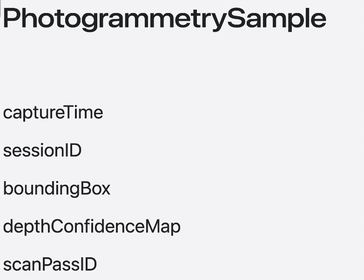The height and width of the screenshot is (280, 364).
Task: View details for scanPassID
Action: pos(50,265)
